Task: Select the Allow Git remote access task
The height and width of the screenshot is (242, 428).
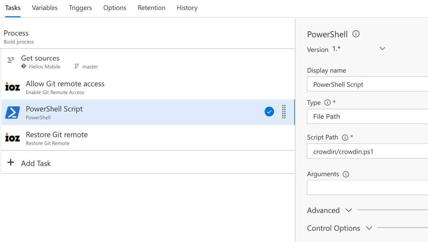Action: click(x=148, y=87)
